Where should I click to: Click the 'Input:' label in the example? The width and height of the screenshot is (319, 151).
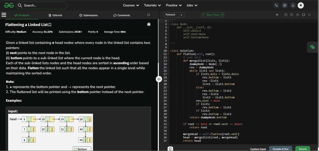tap(13, 111)
